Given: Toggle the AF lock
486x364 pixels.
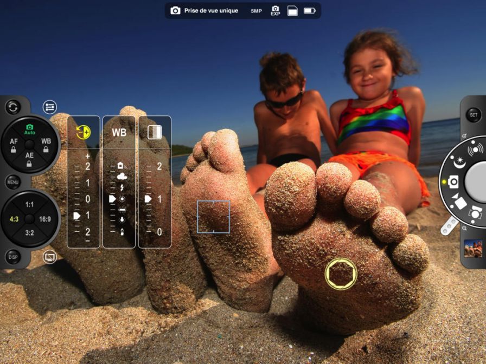Looking at the screenshot, I should pos(14,145).
